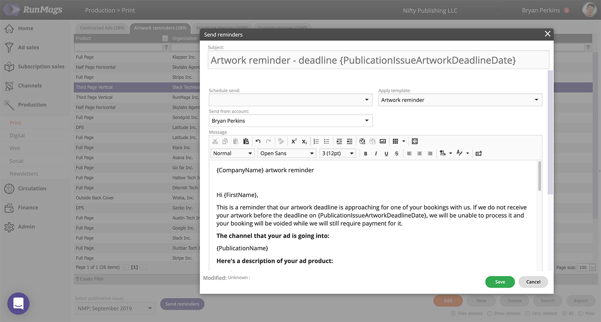Select the Mine radio button
The height and width of the screenshot is (322, 601).
tap(580, 313)
